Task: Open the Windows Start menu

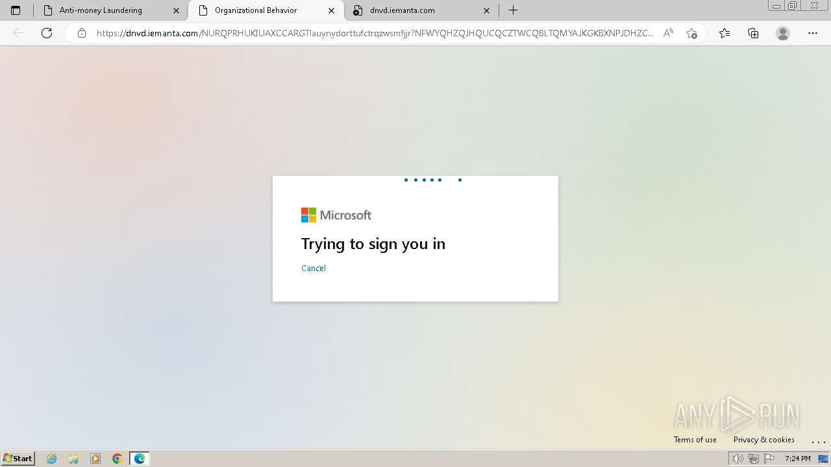Action: pos(18,459)
